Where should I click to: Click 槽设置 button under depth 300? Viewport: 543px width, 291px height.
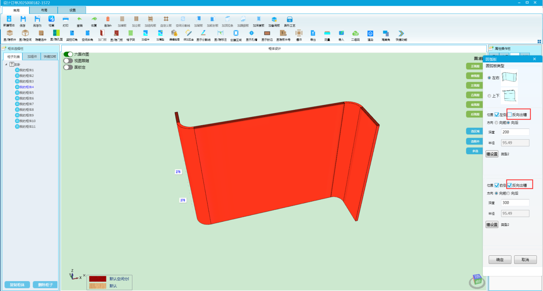coord(492,225)
